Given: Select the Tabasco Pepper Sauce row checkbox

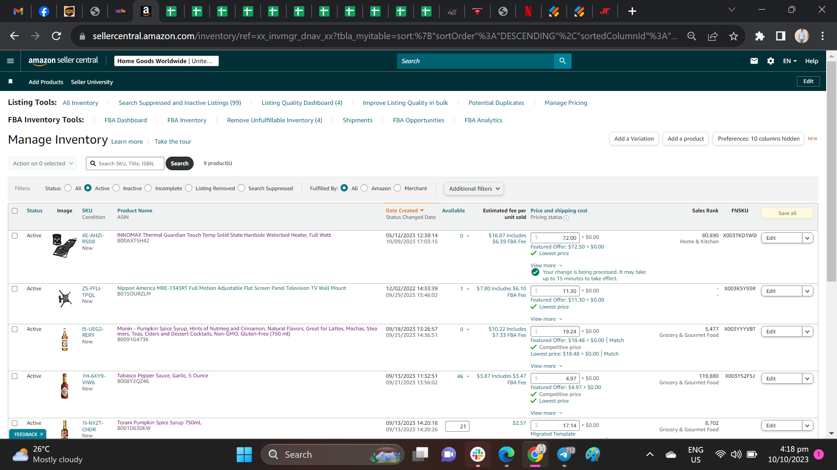Looking at the screenshot, I should tap(15, 376).
